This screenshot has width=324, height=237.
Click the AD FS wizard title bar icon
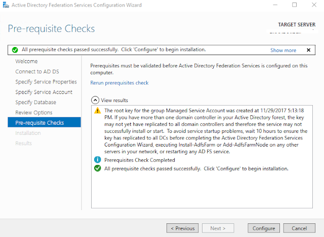coord(6,5)
